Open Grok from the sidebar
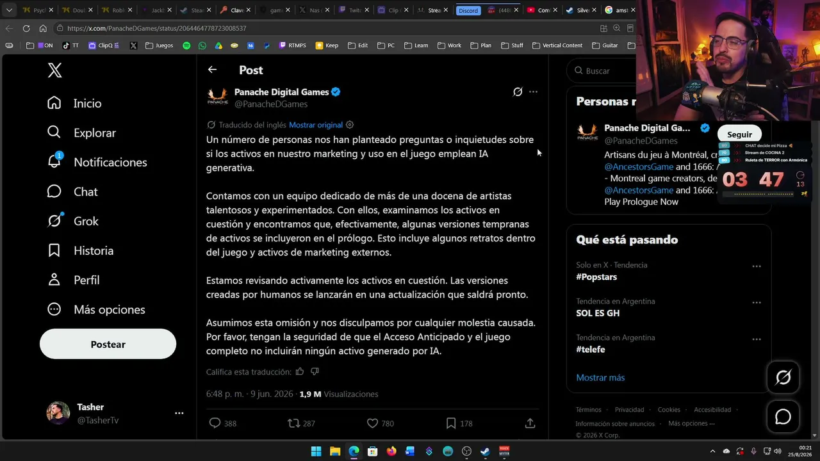The image size is (820, 461). [72, 221]
